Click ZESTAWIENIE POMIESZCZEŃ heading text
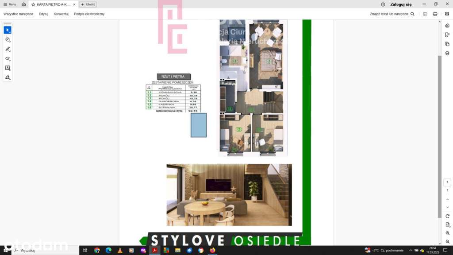Screen dimensions: 453x255 pyautogui.click(x=173, y=82)
